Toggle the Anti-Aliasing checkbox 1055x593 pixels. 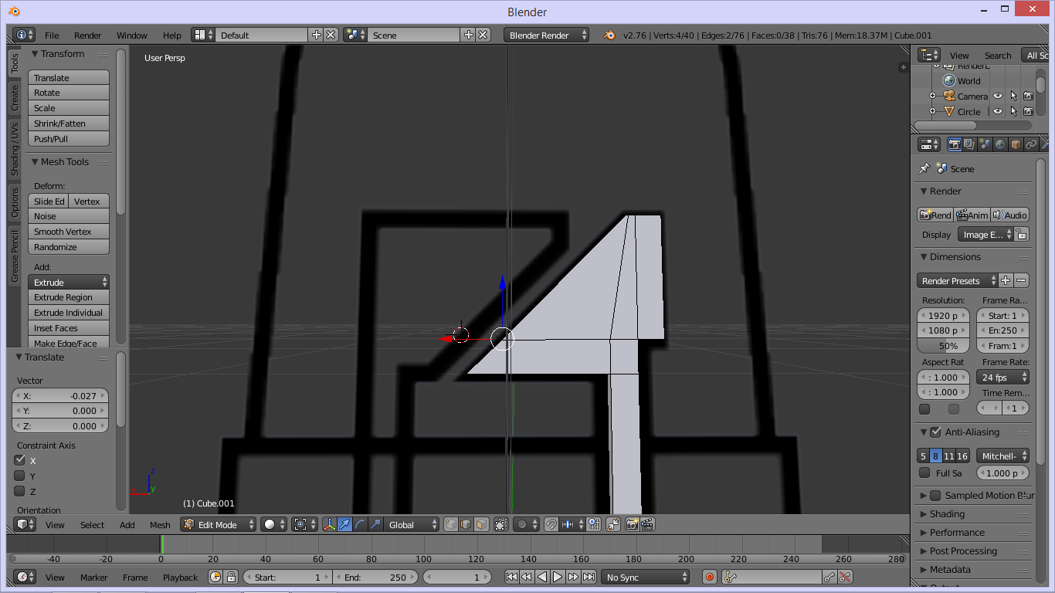tap(935, 432)
